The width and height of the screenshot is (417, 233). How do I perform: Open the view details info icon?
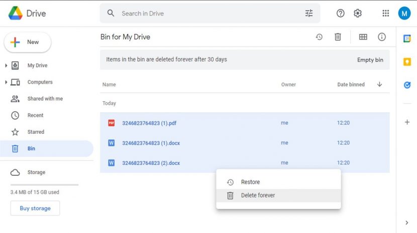pos(382,37)
